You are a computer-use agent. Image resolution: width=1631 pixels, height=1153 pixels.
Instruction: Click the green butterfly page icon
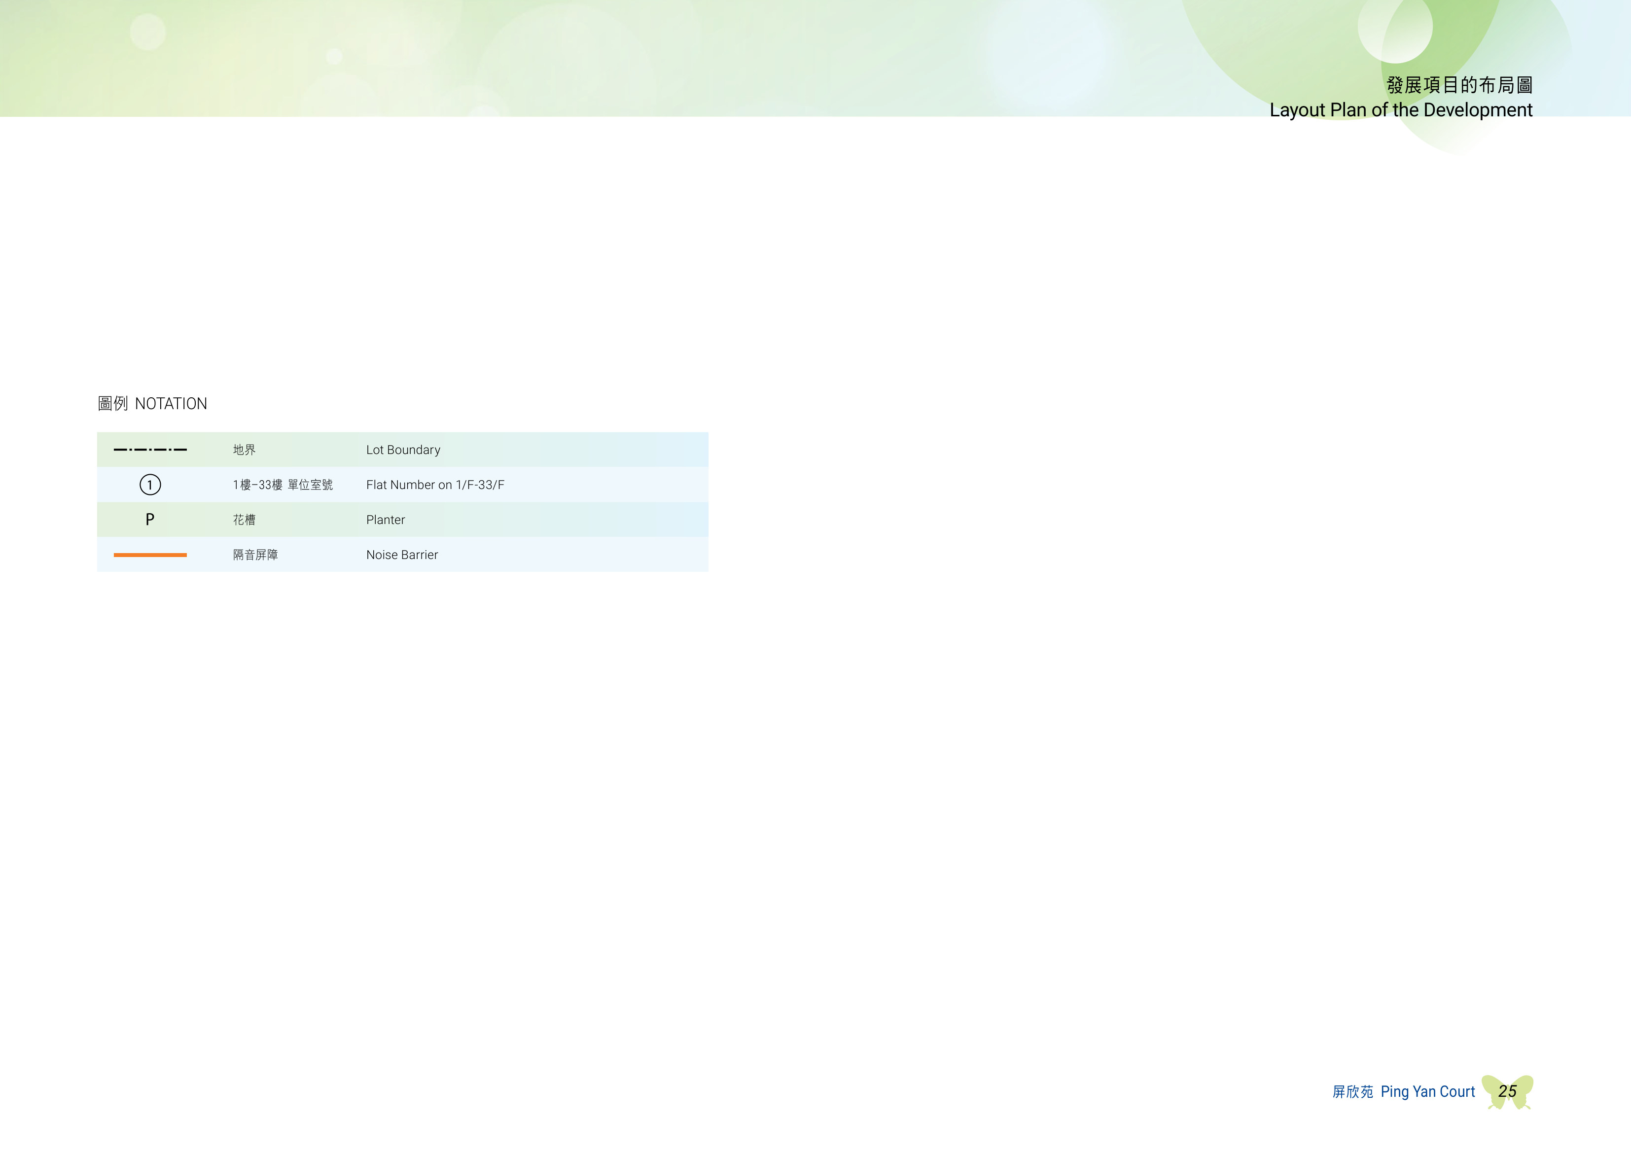click(x=1507, y=1092)
